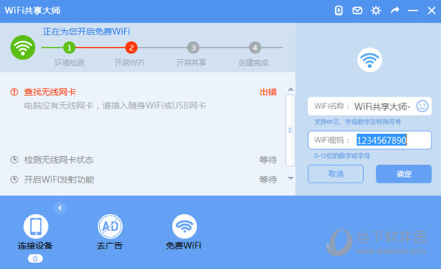
Task: Click clock icon beside 开启WiFi发射功能
Action: tap(14, 180)
